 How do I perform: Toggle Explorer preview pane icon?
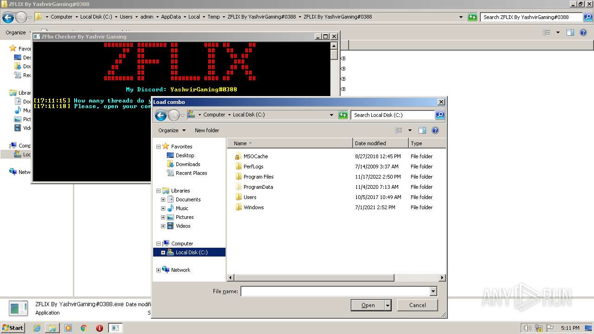[570, 32]
